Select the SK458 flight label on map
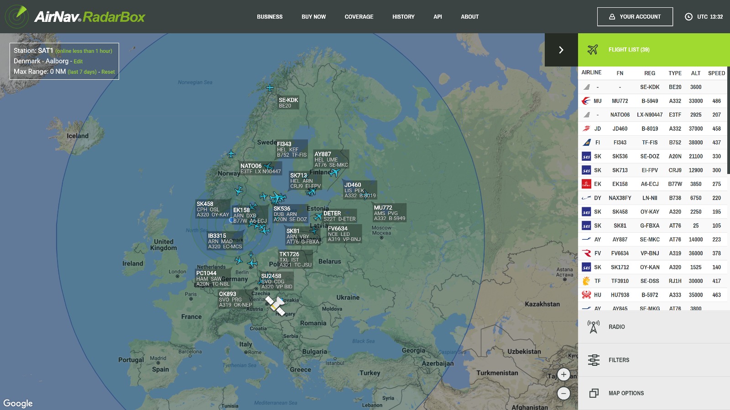 (x=213, y=209)
